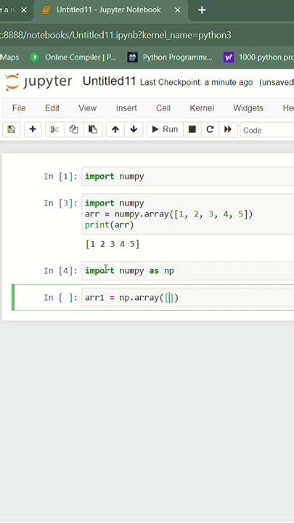Open the Insert menu
The width and height of the screenshot is (294, 523).
point(126,108)
